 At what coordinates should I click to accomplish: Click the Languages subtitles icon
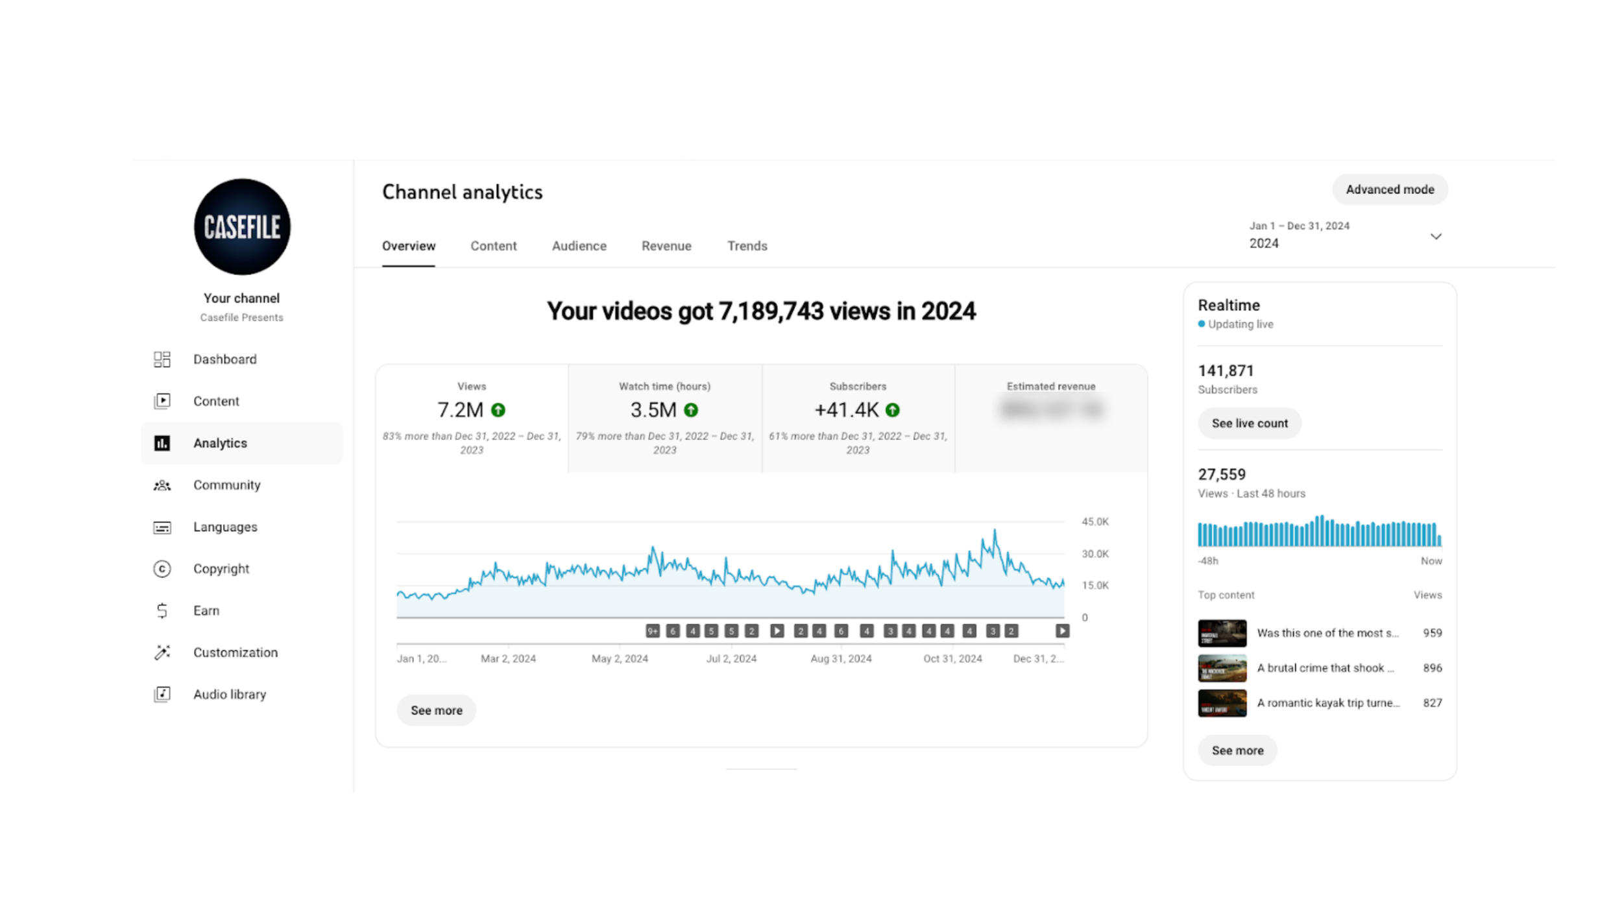coord(162,527)
